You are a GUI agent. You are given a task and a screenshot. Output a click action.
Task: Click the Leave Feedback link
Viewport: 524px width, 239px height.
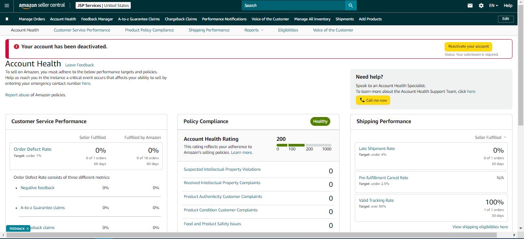[x=79, y=65]
